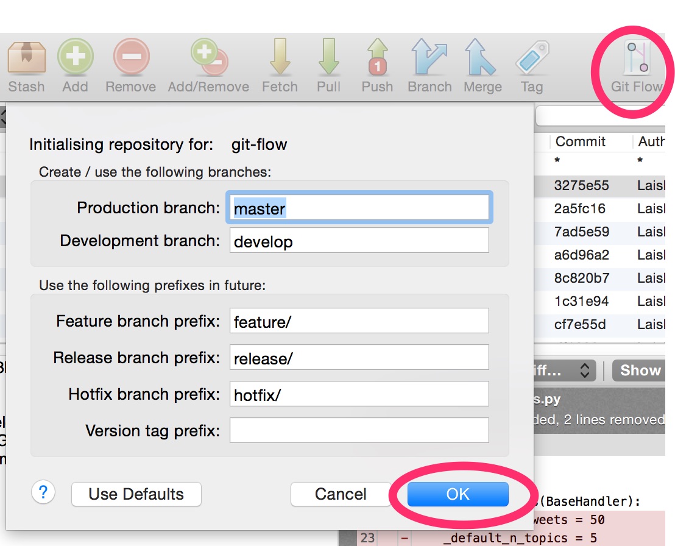Cancel the Git Flow initialisation dialog
The width and height of the screenshot is (675, 546).
[x=341, y=494]
